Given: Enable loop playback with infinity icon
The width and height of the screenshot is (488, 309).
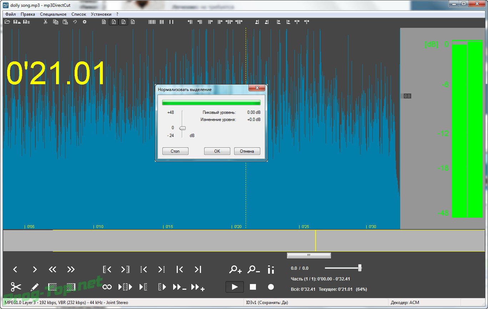Looking at the screenshot, I should coord(107,287).
